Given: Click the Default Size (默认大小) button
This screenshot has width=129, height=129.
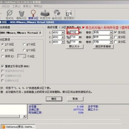Looking at the screenshot, I should 75,47.
